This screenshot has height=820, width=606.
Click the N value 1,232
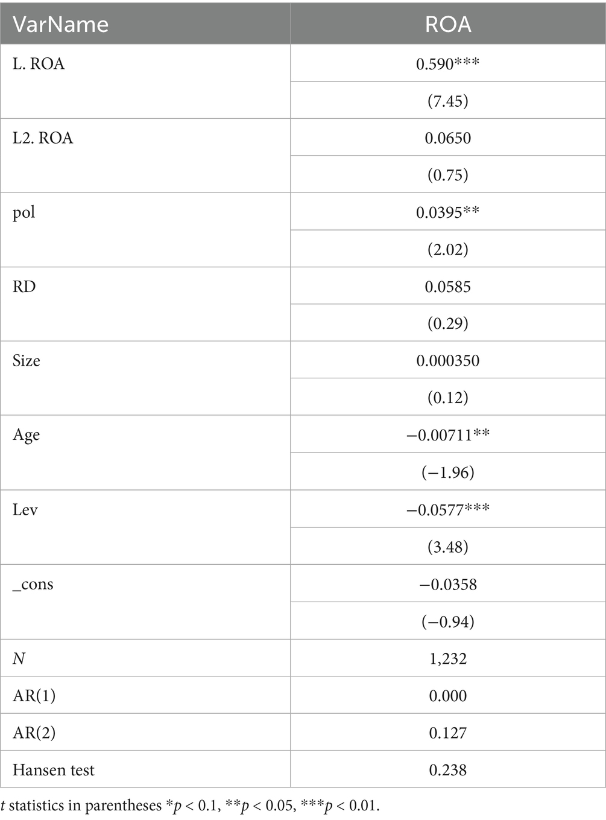447,658
